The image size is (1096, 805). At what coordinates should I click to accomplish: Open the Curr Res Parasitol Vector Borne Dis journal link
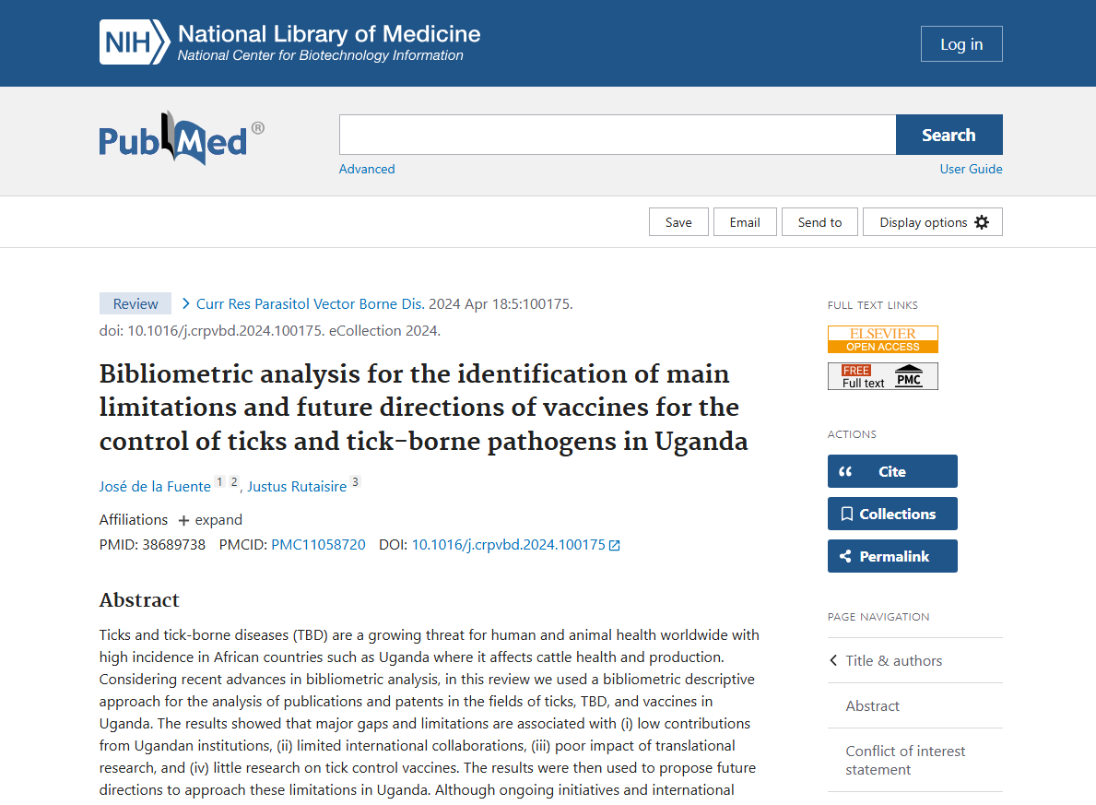coord(310,303)
